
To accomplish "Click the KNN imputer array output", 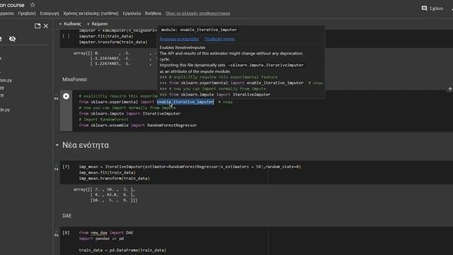I will point(115,58).
